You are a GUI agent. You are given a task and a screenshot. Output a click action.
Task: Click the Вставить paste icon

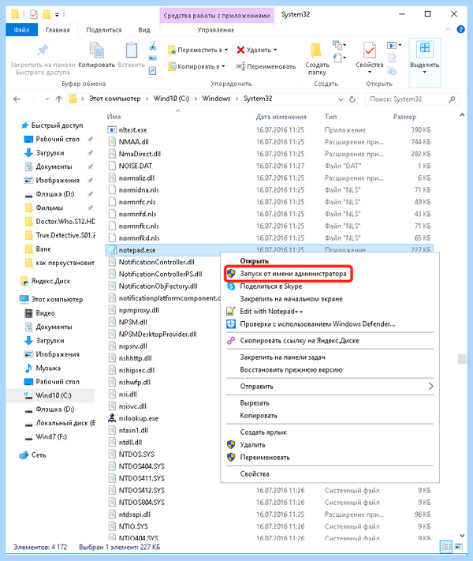pos(131,50)
